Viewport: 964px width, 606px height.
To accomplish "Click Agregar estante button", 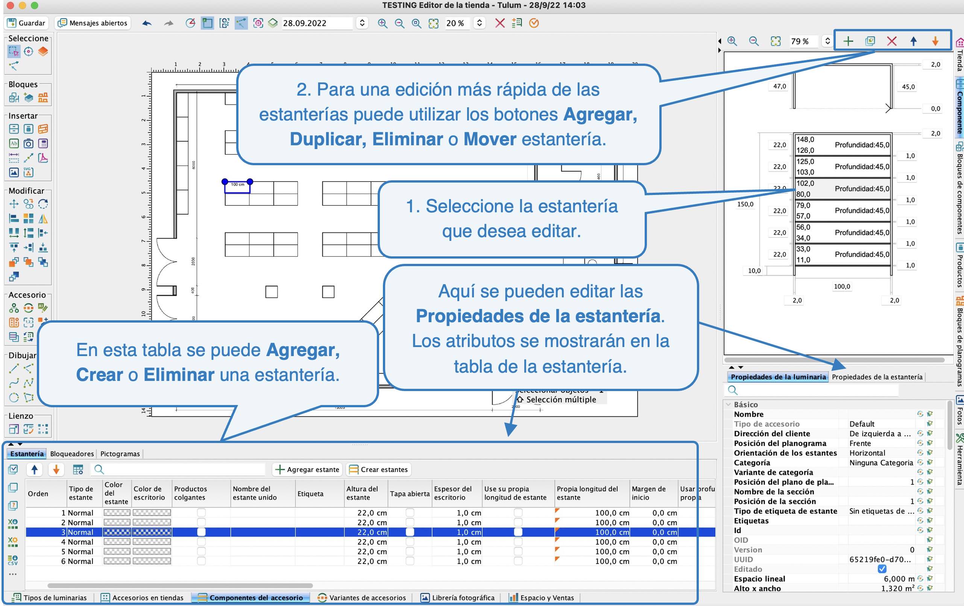I will point(307,469).
